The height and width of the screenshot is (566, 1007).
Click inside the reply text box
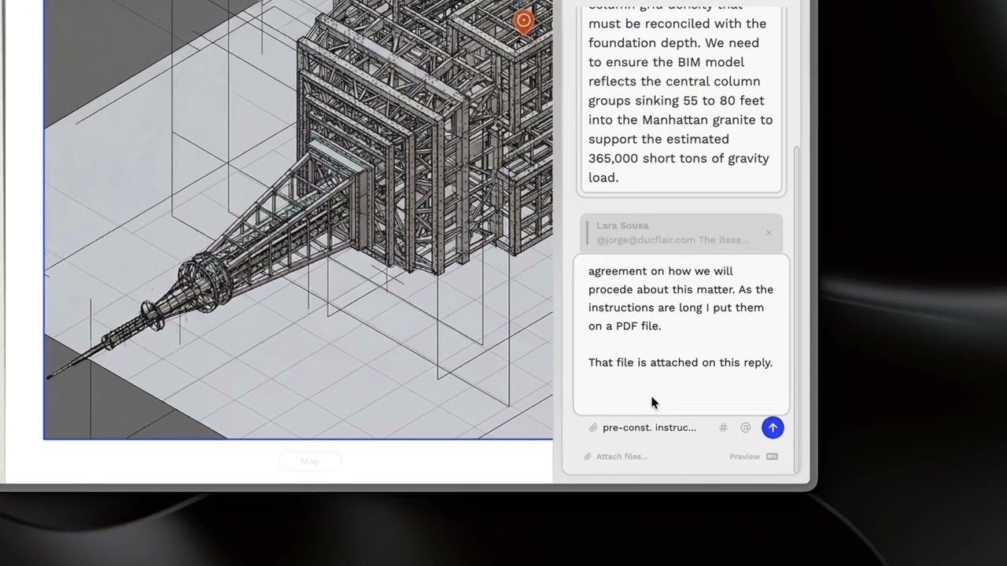[x=681, y=334]
